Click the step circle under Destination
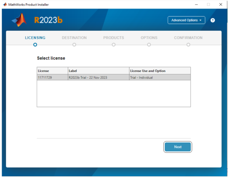Viewport: 229px width, 178px height. click(74, 45)
